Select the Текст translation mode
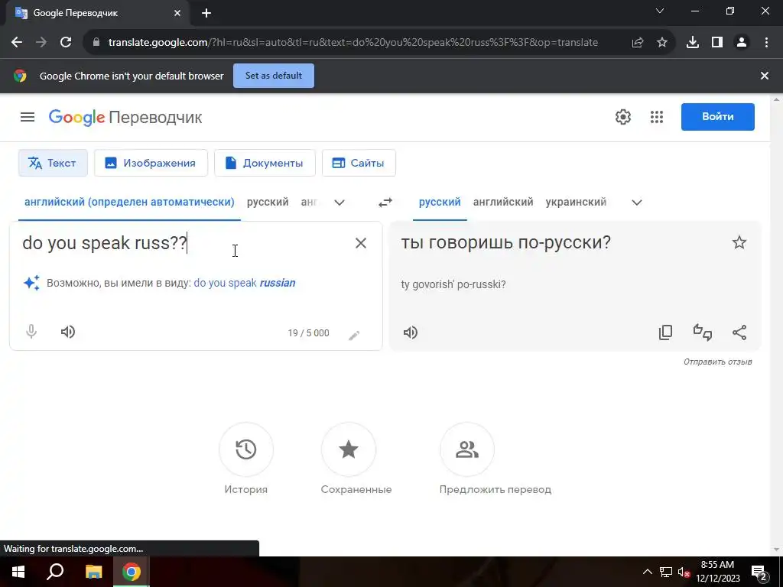 click(53, 163)
